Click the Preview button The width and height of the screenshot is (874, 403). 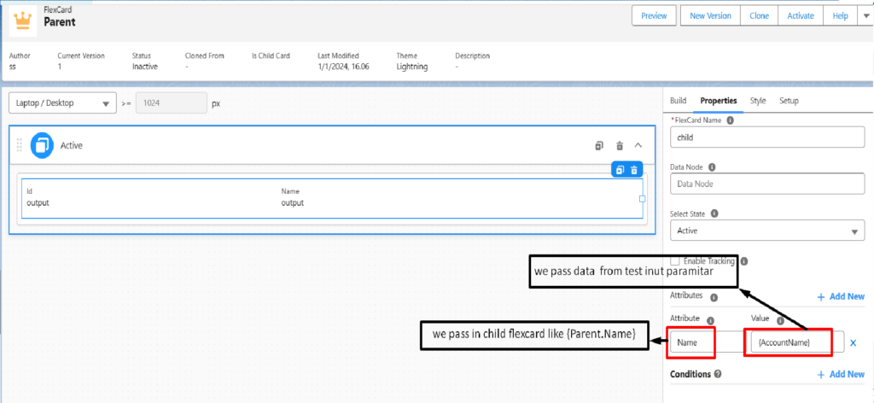click(654, 16)
